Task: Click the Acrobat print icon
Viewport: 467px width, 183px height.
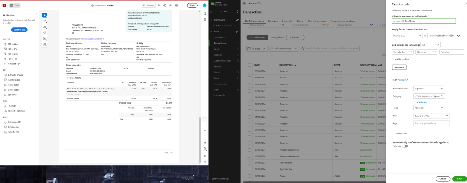Action: click(176, 5)
